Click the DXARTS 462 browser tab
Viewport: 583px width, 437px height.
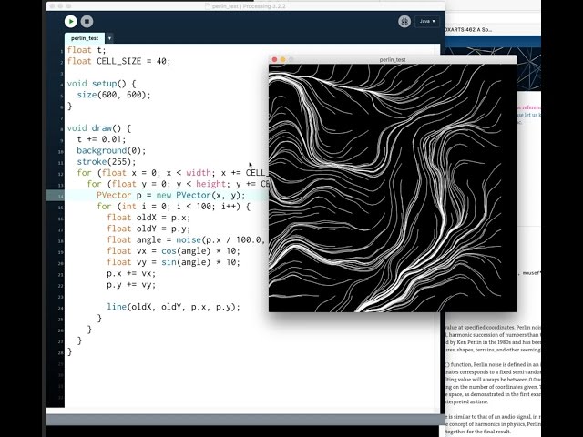click(x=469, y=30)
